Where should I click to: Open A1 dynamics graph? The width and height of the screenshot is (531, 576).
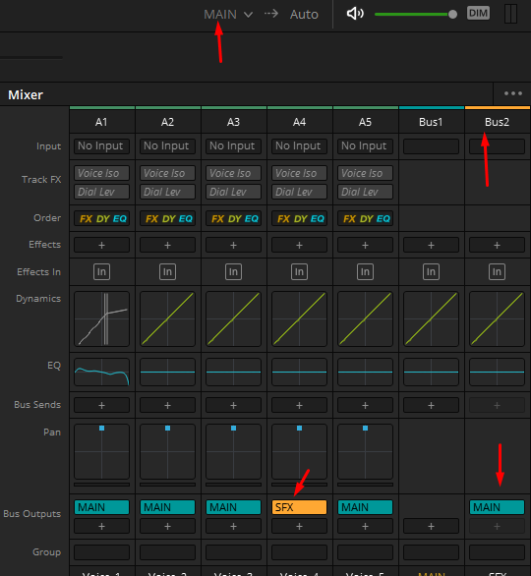coord(102,318)
